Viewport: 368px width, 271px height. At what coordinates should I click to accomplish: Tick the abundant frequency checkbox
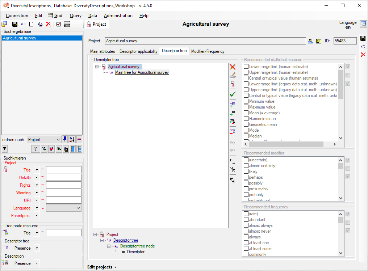click(246, 220)
